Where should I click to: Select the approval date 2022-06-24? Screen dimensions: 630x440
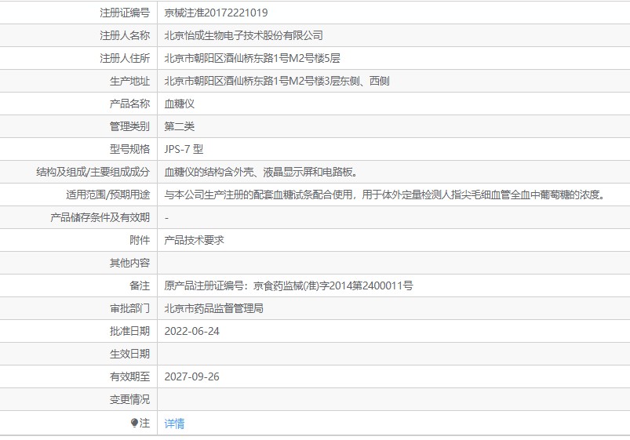coord(191,331)
